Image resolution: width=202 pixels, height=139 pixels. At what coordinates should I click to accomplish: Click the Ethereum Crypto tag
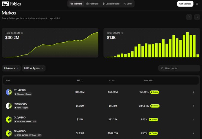pos(23,94)
